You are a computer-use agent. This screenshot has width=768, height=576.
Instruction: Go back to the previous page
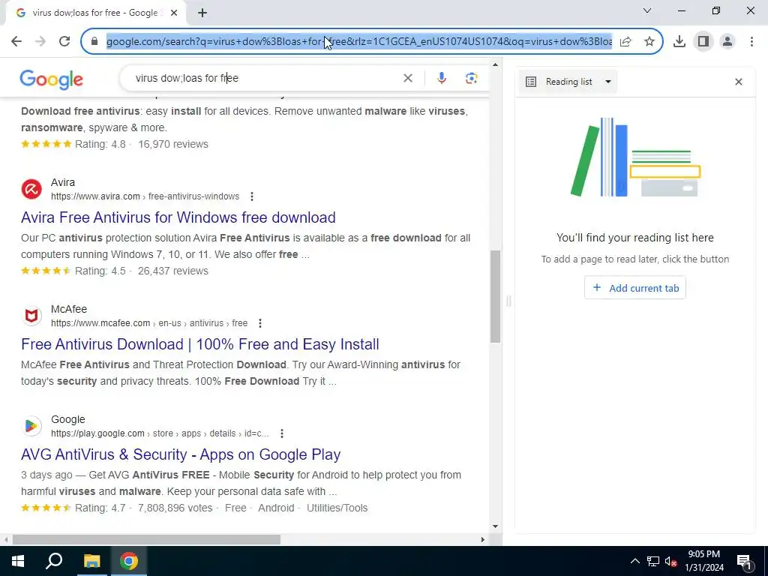pos(16,41)
